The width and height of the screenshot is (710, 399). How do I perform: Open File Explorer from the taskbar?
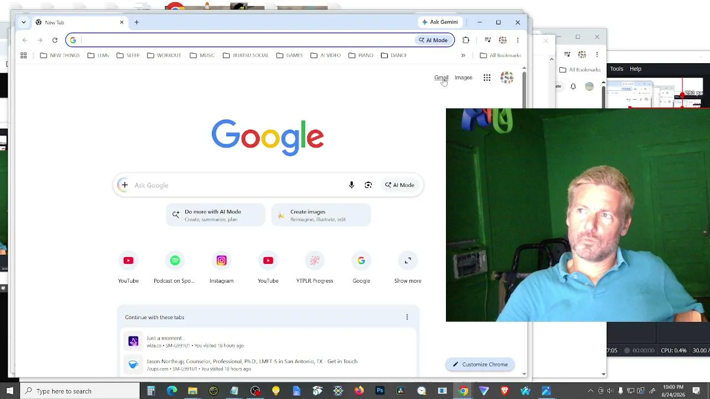pos(192,391)
